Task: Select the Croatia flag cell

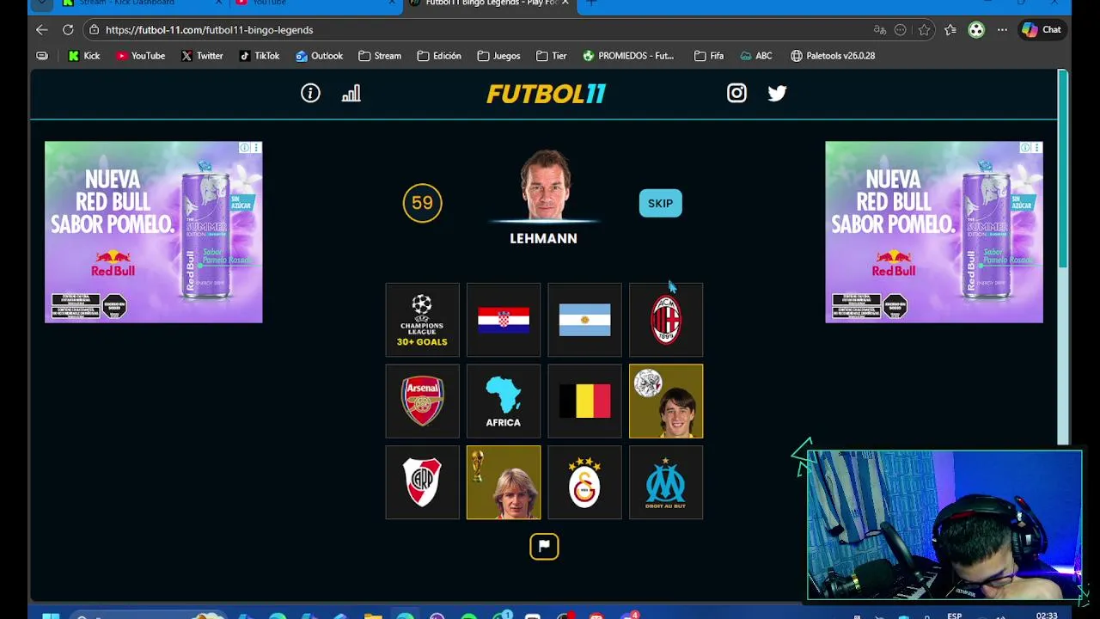Action: [x=504, y=320]
